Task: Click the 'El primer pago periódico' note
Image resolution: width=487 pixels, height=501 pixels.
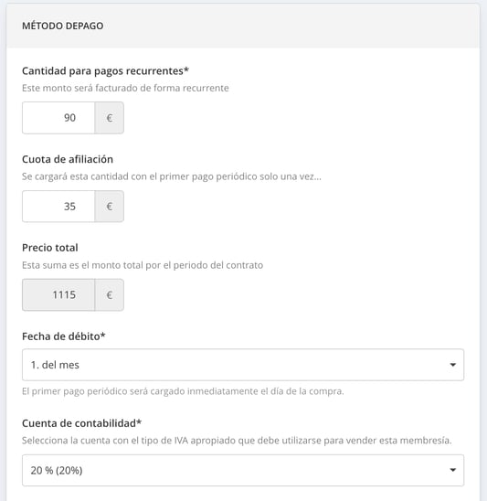Action: point(183,391)
